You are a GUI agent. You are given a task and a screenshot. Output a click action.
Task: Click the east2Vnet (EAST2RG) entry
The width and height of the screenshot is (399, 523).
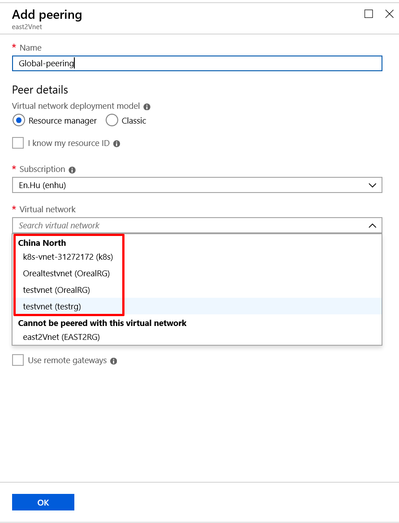(x=61, y=337)
